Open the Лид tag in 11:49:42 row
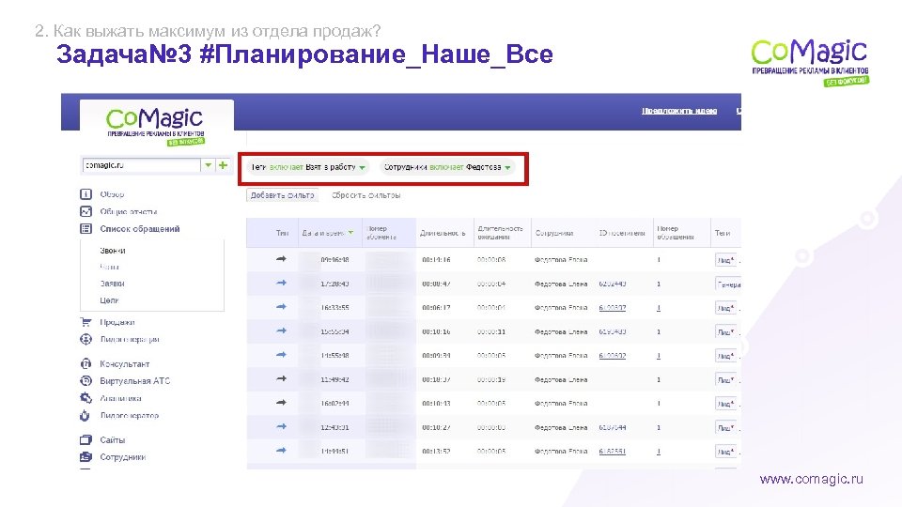 tap(725, 380)
